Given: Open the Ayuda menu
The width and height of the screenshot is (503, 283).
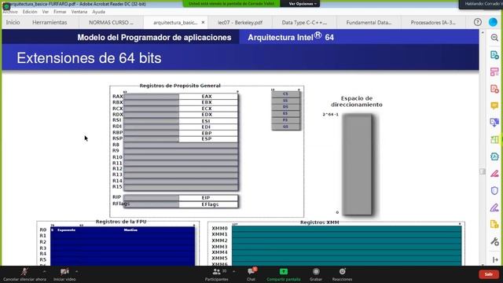Looking at the screenshot, I should pyautogui.click(x=98, y=12).
